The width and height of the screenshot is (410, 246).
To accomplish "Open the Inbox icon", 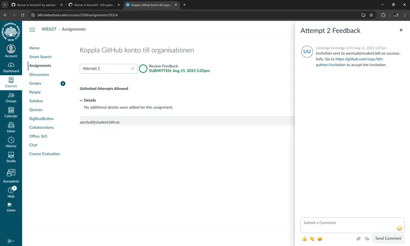I will tap(11, 127).
